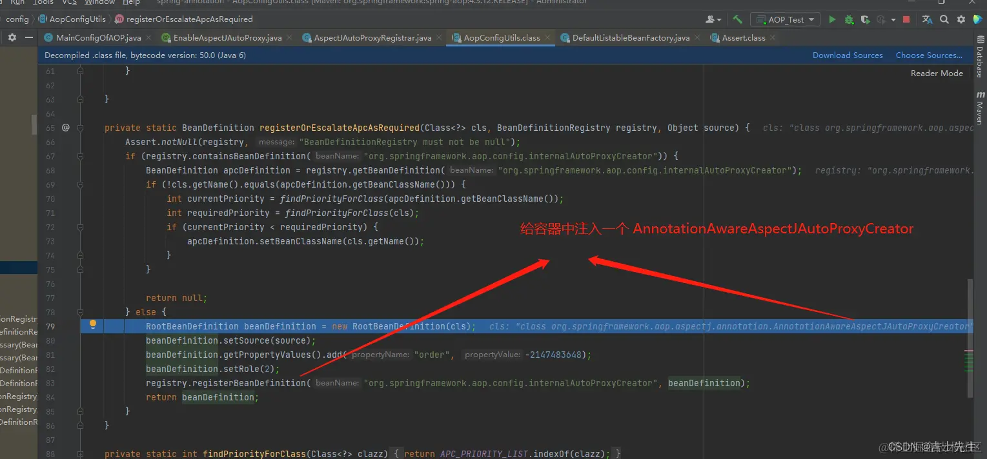
Task: Click RootBeanDefinition text on line 79
Action: (x=192, y=326)
